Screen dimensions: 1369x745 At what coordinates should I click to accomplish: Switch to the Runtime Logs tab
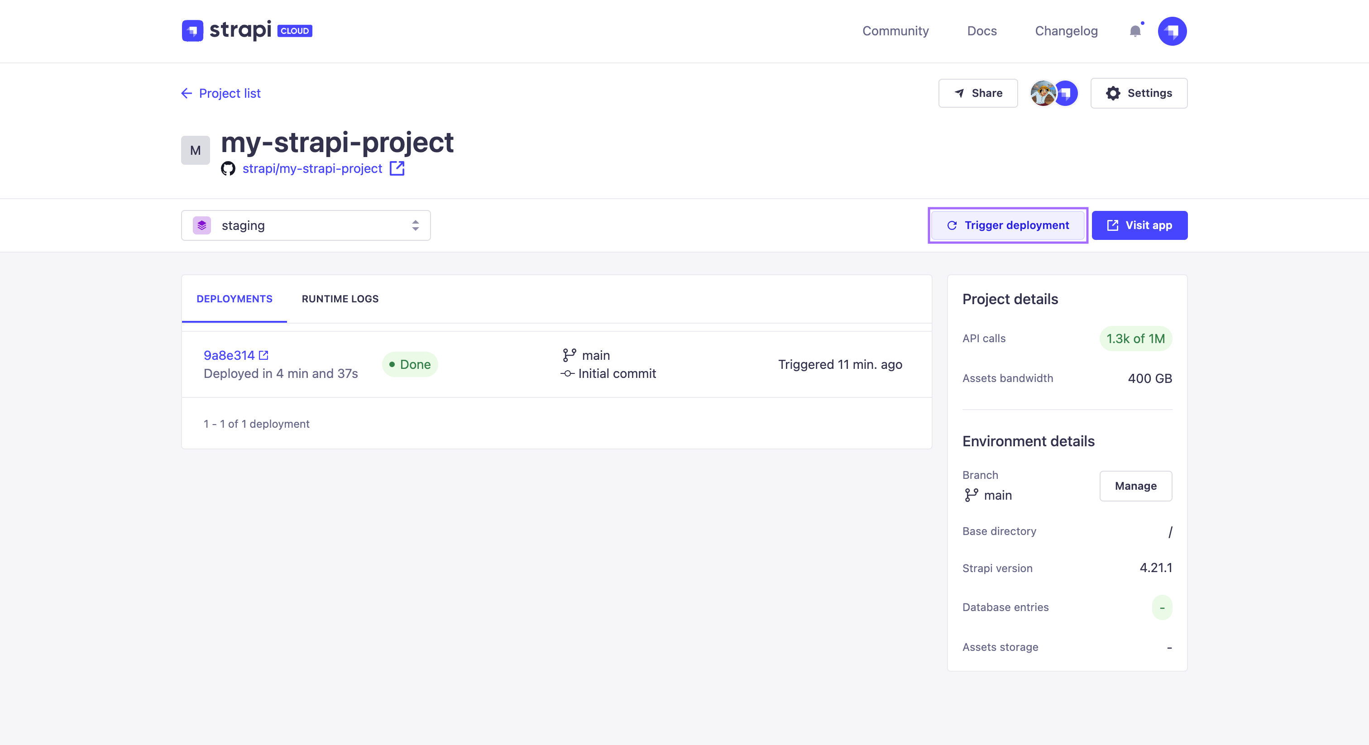[x=340, y=299]
